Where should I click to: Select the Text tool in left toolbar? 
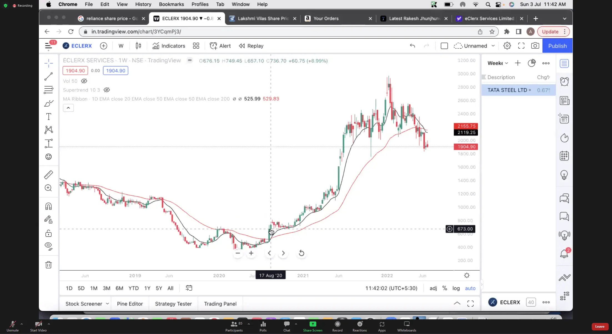49,117
